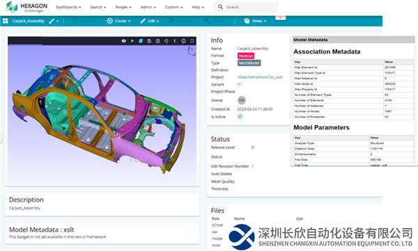The image size is (418, 251).
Task: Click the reset rotation icon in viewer toolbar
Action: click(x=167, y=41)
